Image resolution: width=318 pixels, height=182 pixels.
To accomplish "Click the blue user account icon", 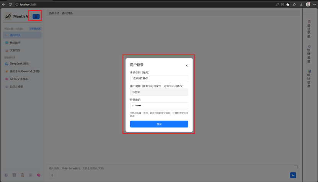I will click(36, 16).
